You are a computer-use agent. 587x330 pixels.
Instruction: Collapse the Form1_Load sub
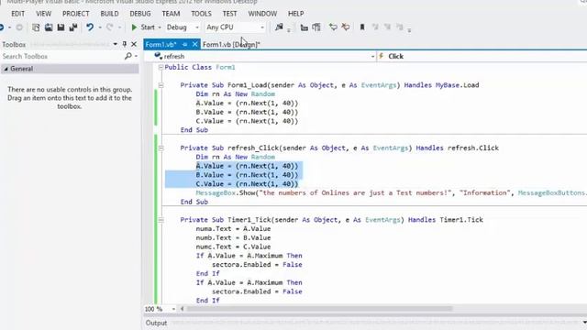pyautogui.click(x=161, y=85)
